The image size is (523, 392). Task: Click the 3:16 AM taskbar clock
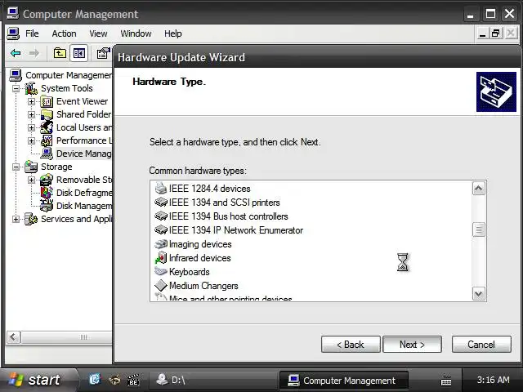493,380
